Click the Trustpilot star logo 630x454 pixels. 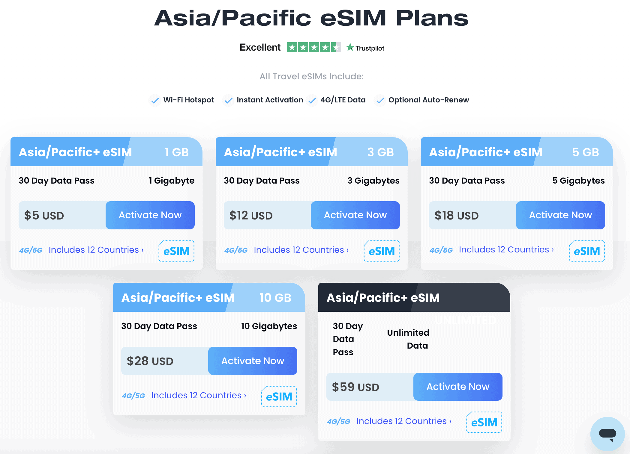coord(350,47)
